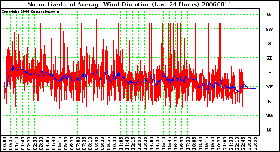Select the SW direction label
This screenshot has width=280, height=152.
(x=269, y=29)
